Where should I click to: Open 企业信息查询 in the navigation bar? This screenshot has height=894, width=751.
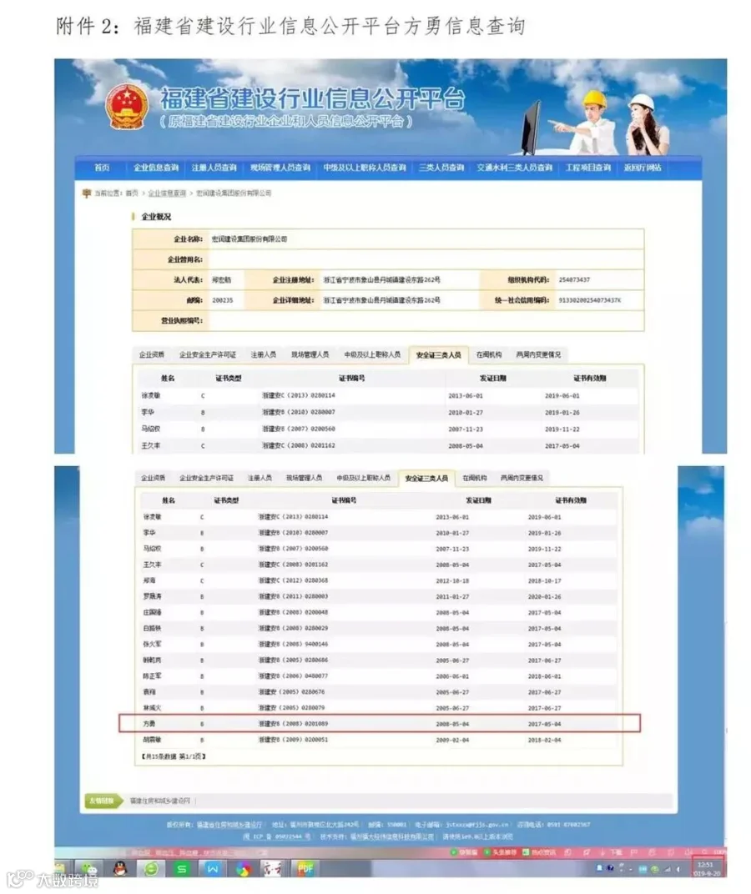pos(156,168)
